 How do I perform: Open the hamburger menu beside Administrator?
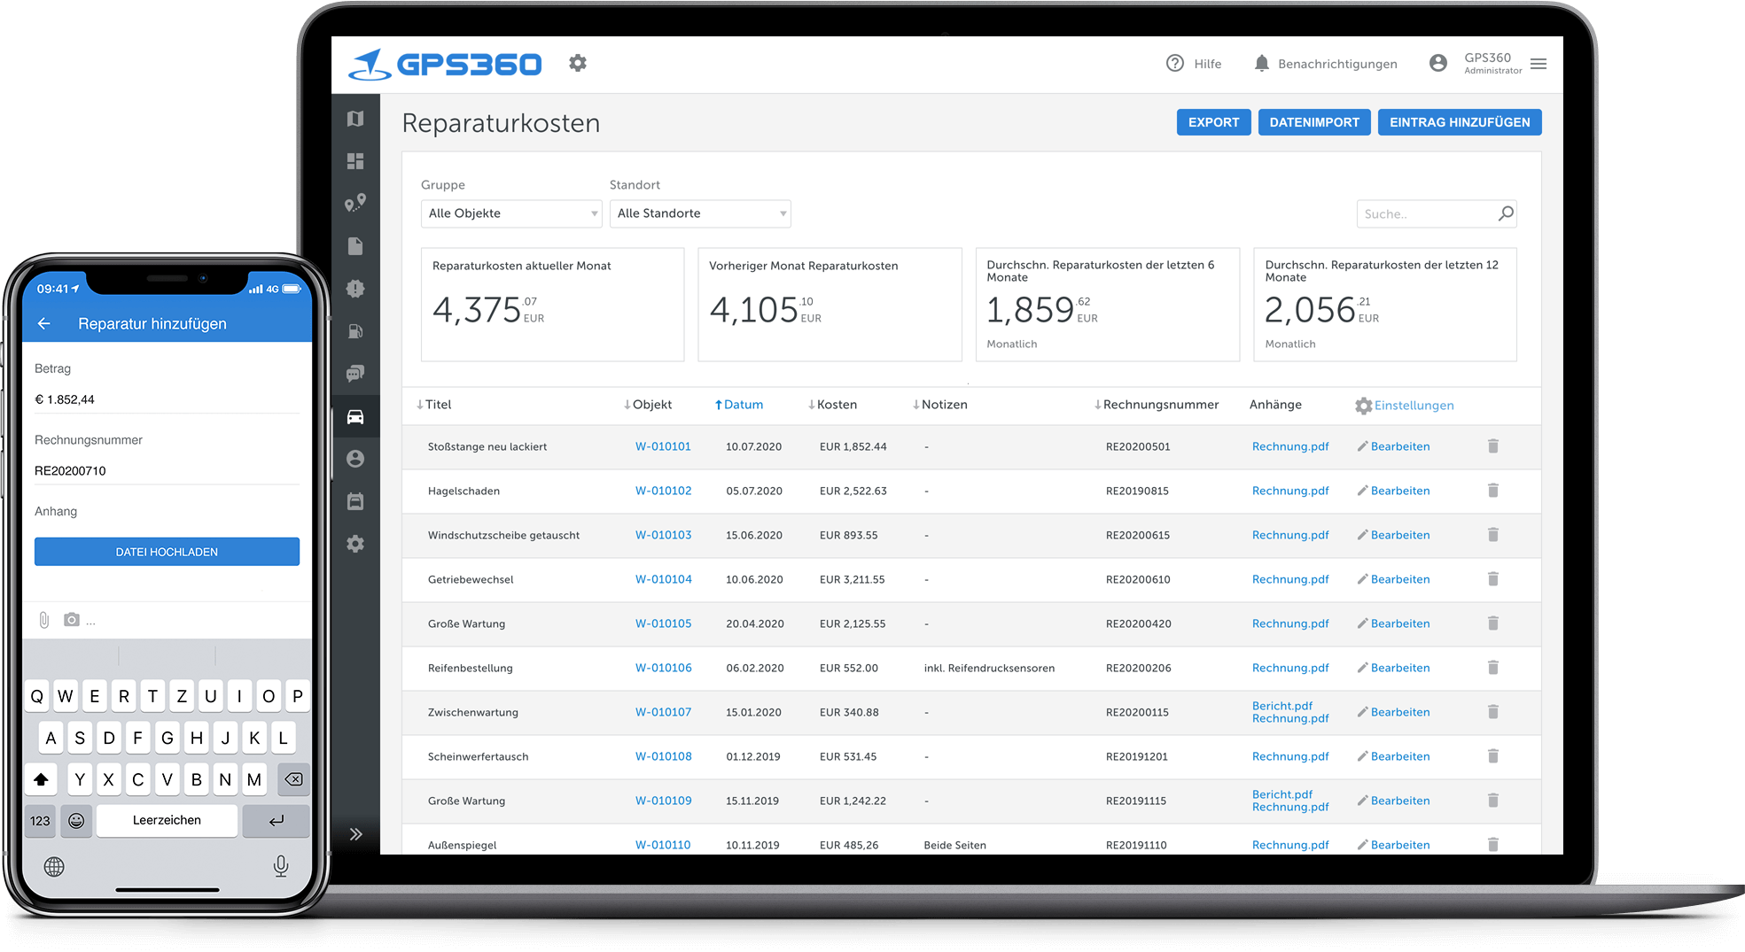[x=1539, y=64]
